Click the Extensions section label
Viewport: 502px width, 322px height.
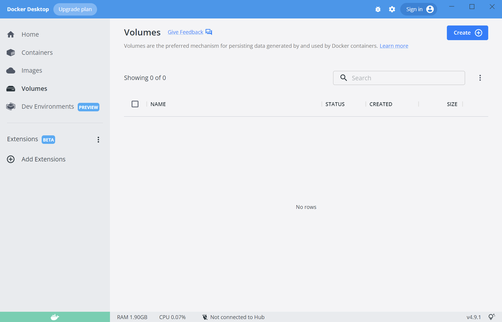[23, 139]
